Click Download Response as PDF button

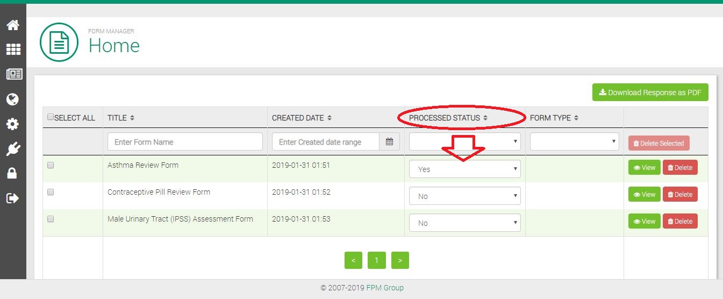pos(650,92)
